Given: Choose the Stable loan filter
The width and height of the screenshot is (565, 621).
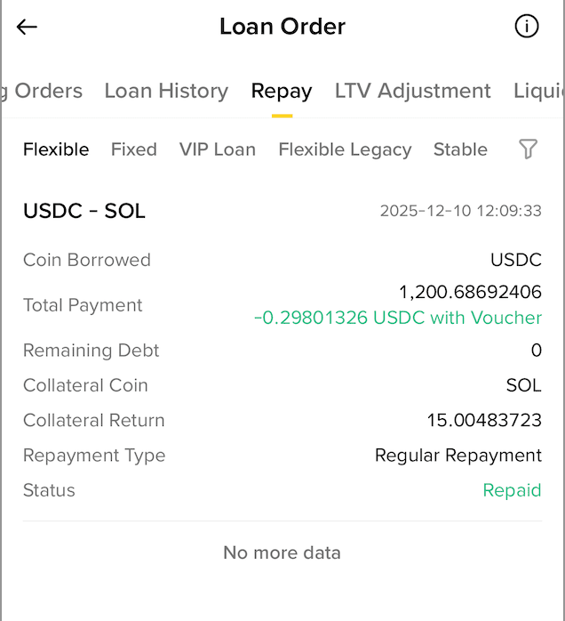Looking at the screenshot, I should [460, 149].
